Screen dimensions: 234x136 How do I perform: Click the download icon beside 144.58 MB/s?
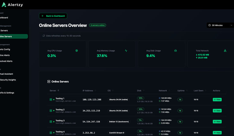coord(160,120)
